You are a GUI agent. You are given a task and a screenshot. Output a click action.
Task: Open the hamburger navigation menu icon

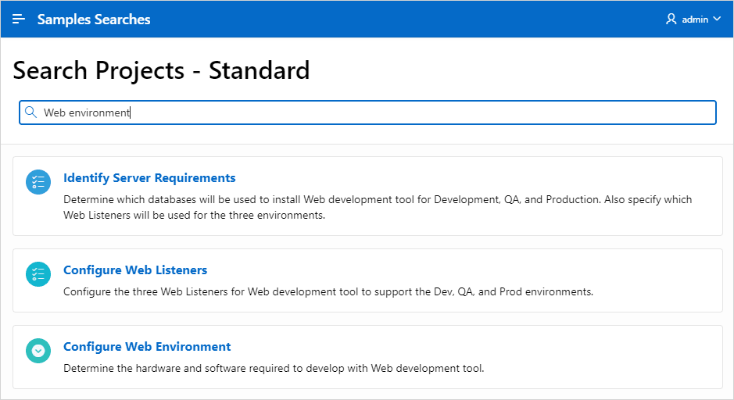tap(19, 19)
